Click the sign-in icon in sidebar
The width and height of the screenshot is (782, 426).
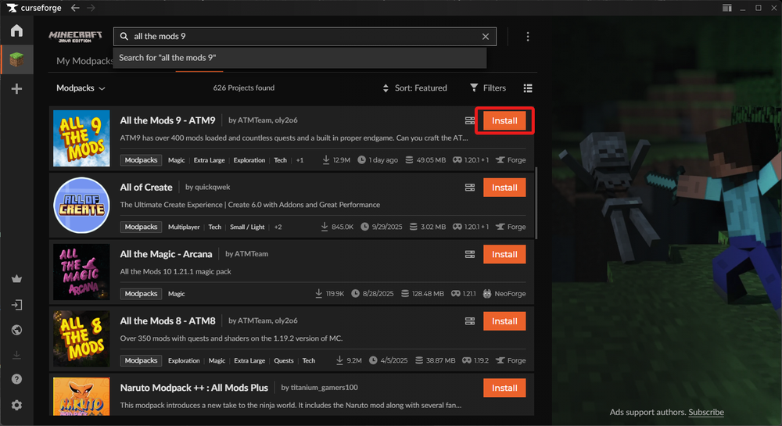(x=16, y=305)
